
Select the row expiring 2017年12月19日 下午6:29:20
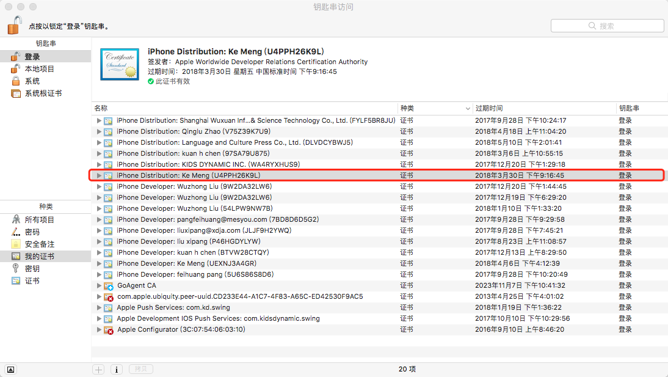click(380, 197)
